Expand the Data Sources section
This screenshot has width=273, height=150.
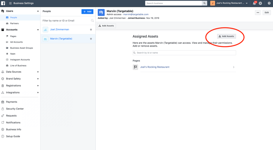coord(38,72)
